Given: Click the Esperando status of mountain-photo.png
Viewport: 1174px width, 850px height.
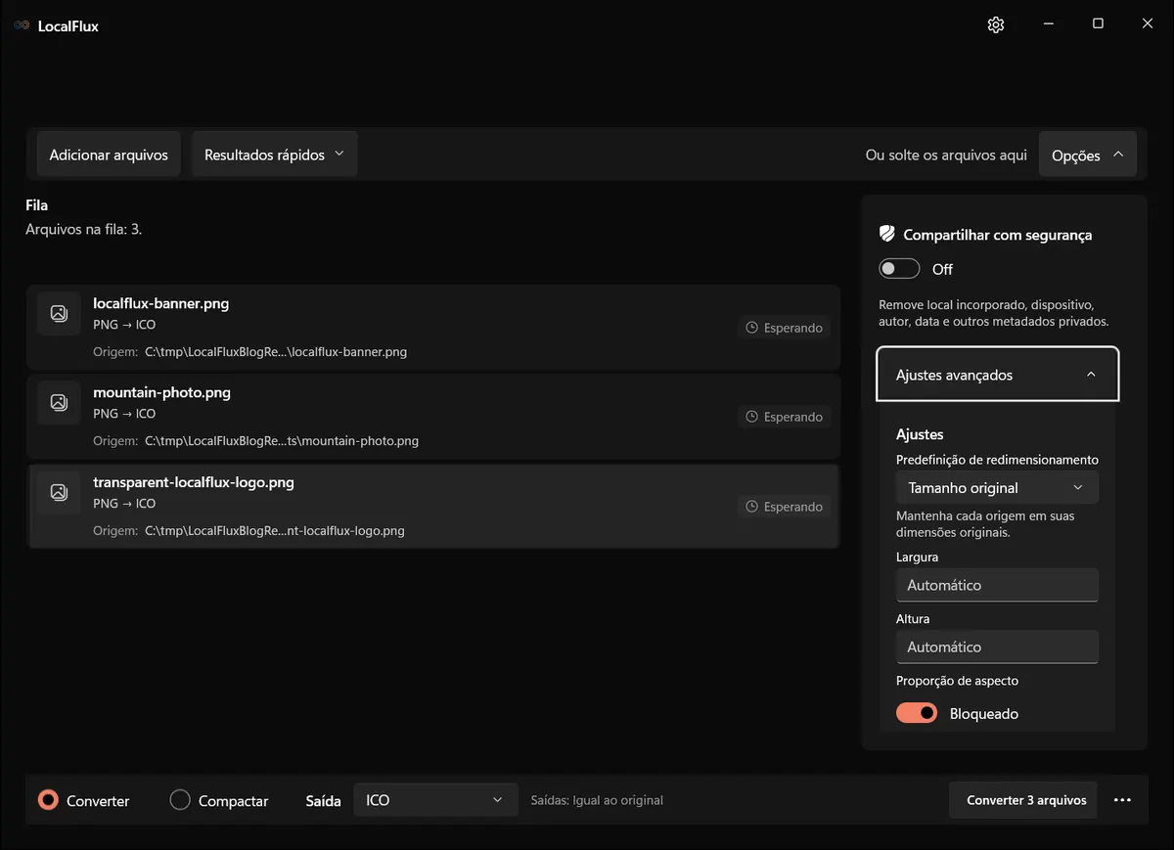Looking at the screenshot, I should 784,417.
